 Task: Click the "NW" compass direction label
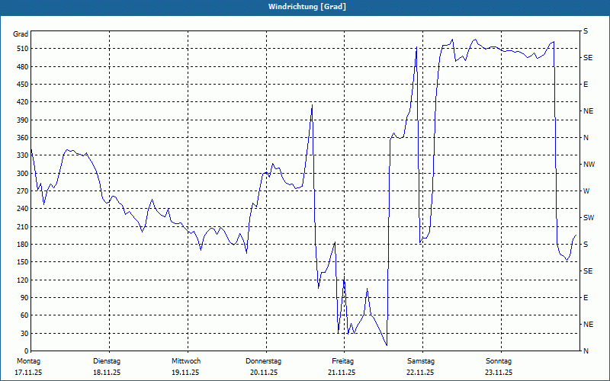pyautogui.click(x=589, y=165)
